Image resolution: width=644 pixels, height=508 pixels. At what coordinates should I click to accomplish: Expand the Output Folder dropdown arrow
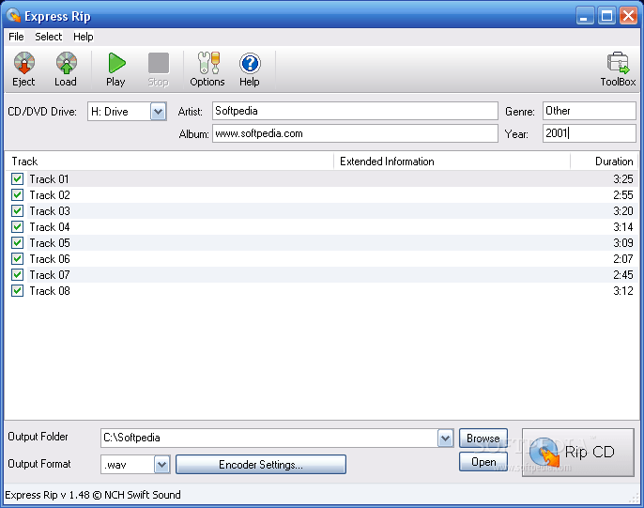(445, 439)
